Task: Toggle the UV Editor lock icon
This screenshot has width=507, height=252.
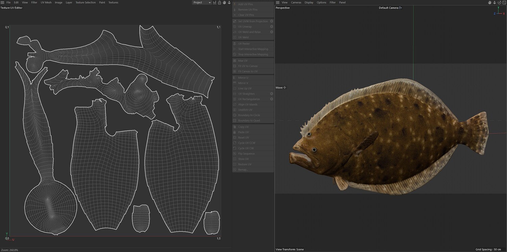Action: (219, 2)
